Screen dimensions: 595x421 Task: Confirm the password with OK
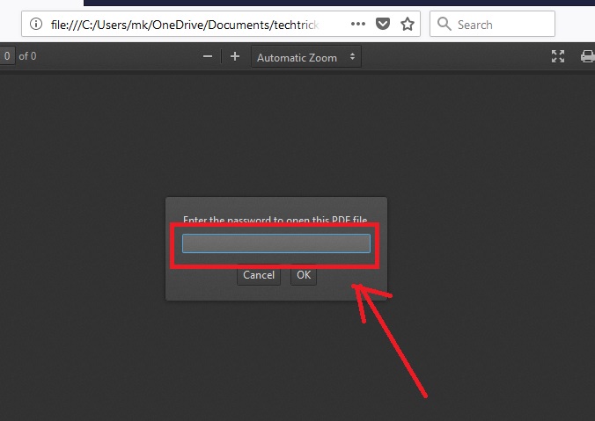(304, 275)
